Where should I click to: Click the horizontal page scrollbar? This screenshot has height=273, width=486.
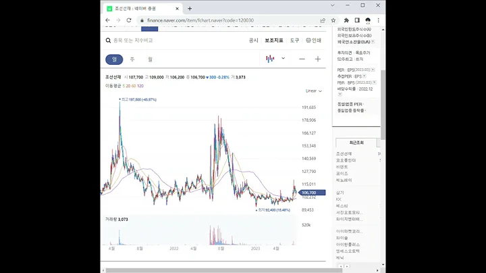224,270
